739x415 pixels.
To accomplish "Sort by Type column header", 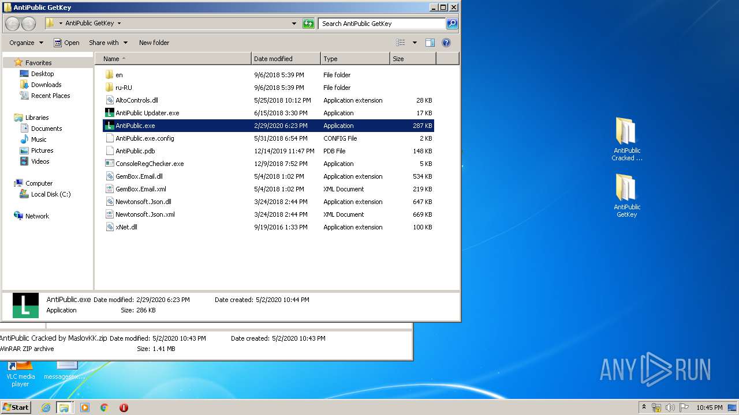I will tap(355, 59).
